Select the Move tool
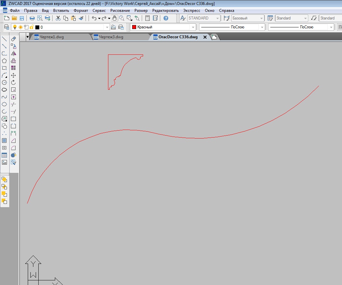 click(14, 75)
